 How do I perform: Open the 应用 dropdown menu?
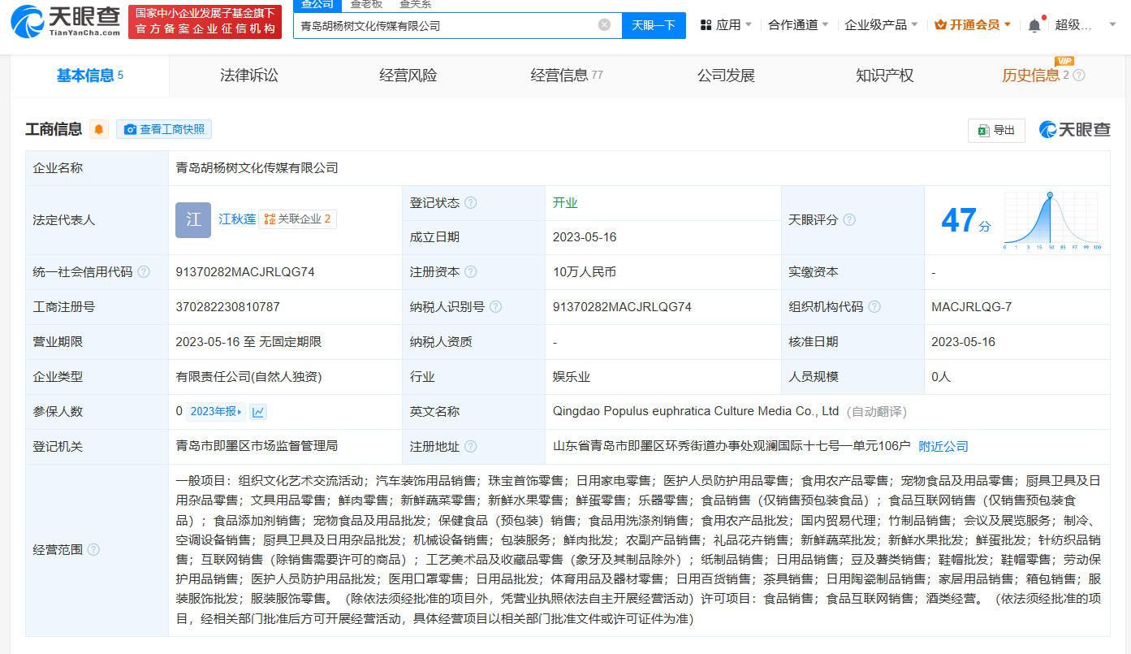tap(726, 25)
